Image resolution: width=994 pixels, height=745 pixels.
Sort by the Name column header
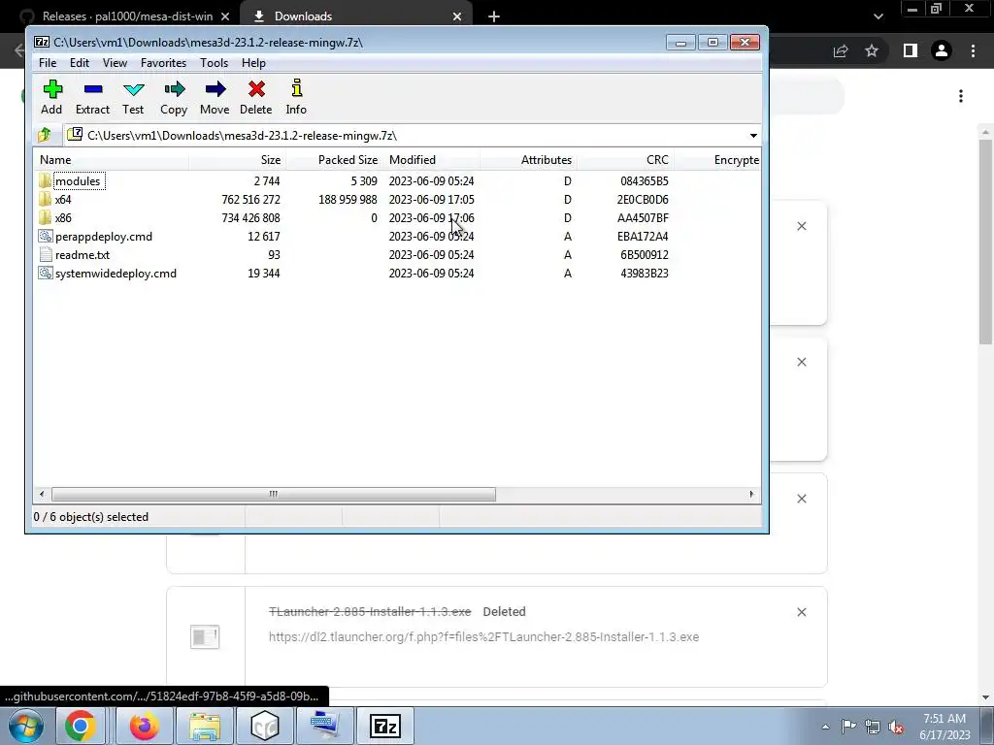click(x=111, y=160)
